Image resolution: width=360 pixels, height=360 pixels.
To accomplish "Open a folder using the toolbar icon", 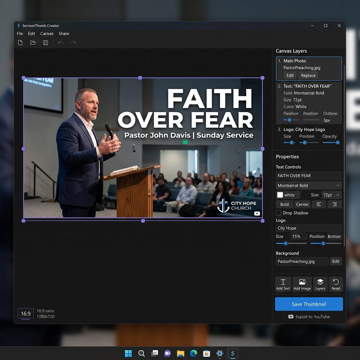I will click(x=33, y=43).
